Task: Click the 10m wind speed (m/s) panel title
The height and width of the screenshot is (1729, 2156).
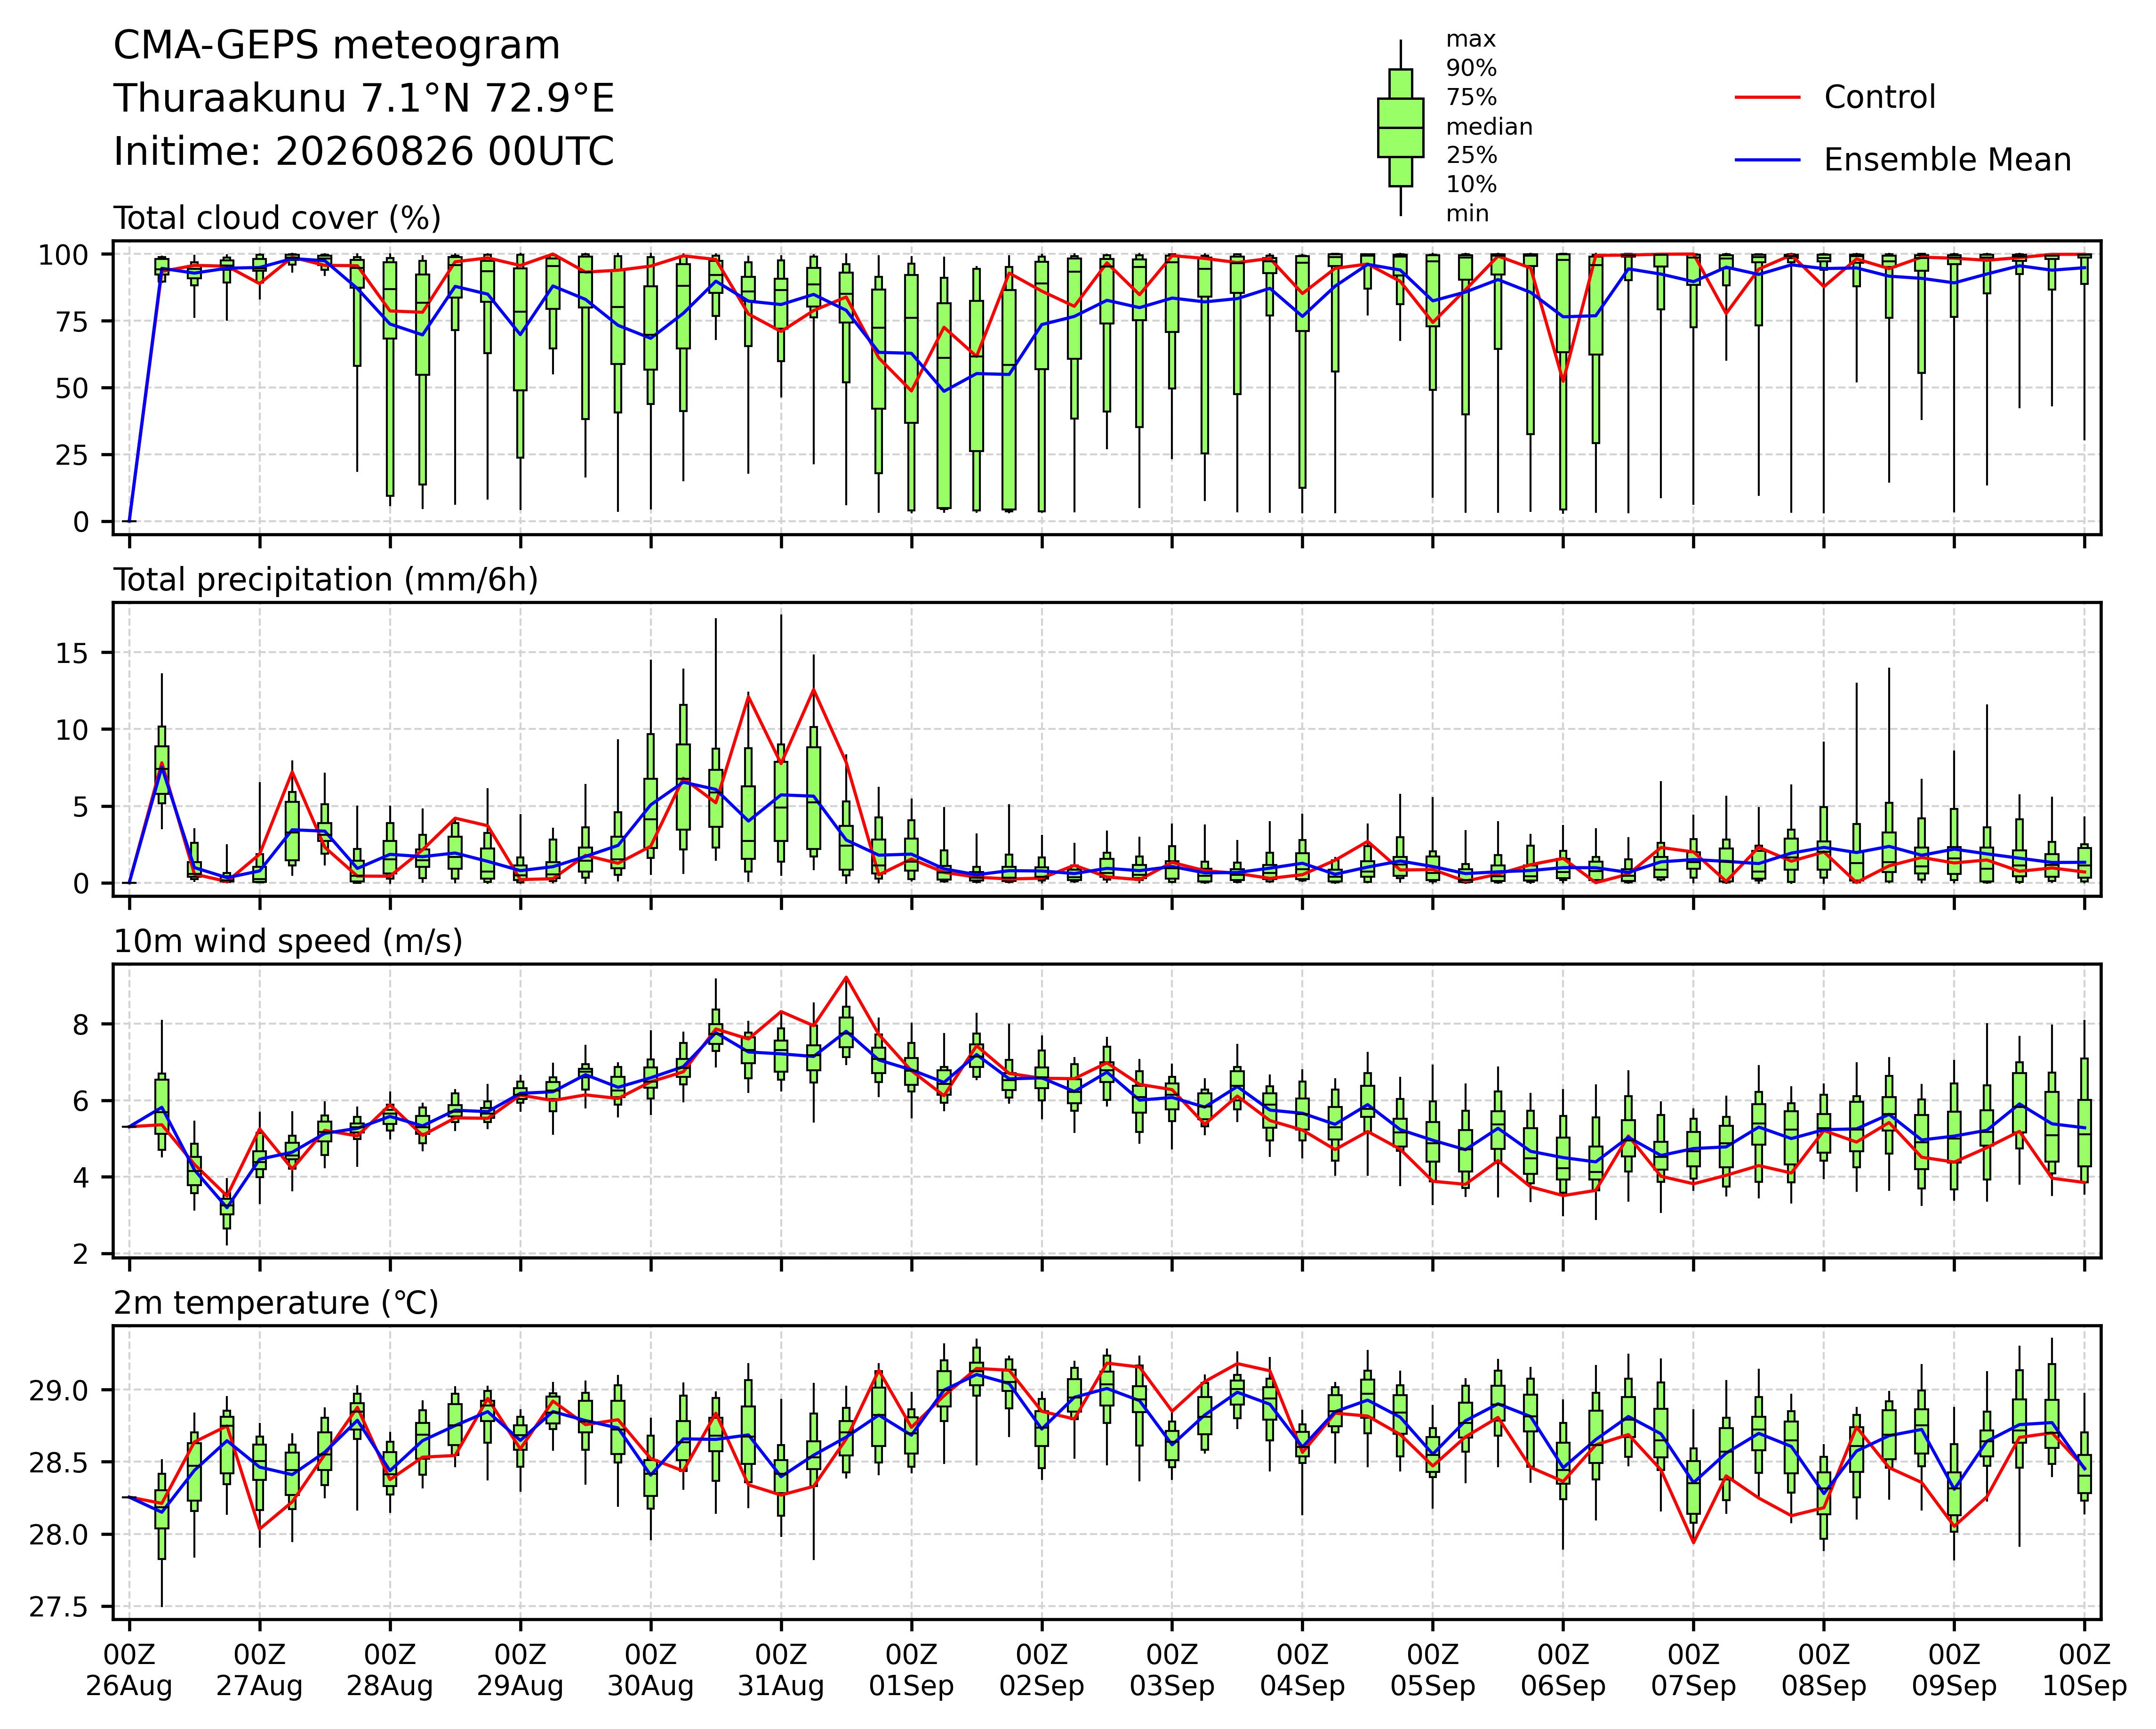Action: coord(288,942)
